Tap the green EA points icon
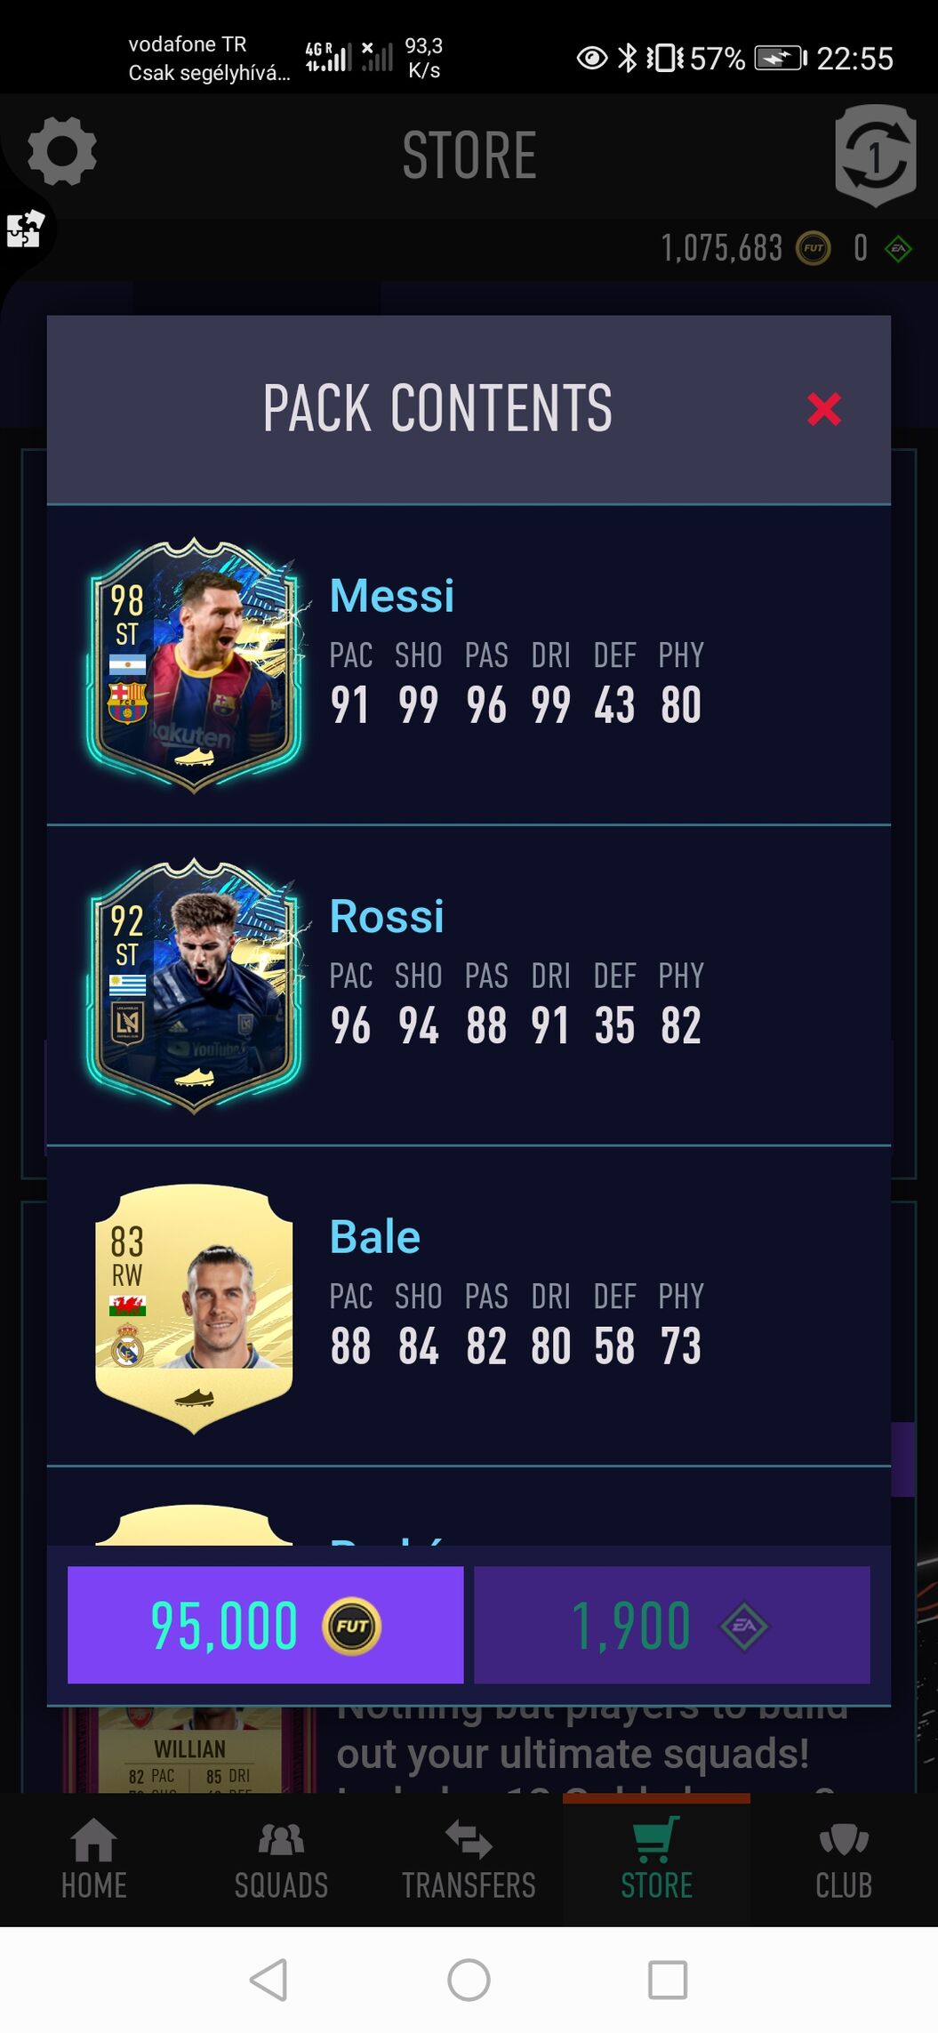The image size is (938, 2033). pyautogui.click(x=898, y=248)
